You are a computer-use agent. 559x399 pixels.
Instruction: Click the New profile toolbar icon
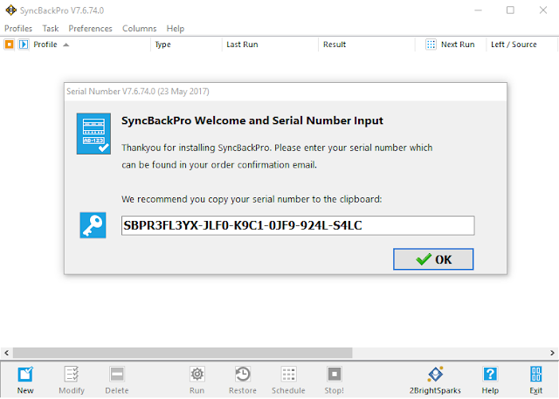[x=25, y=375]
